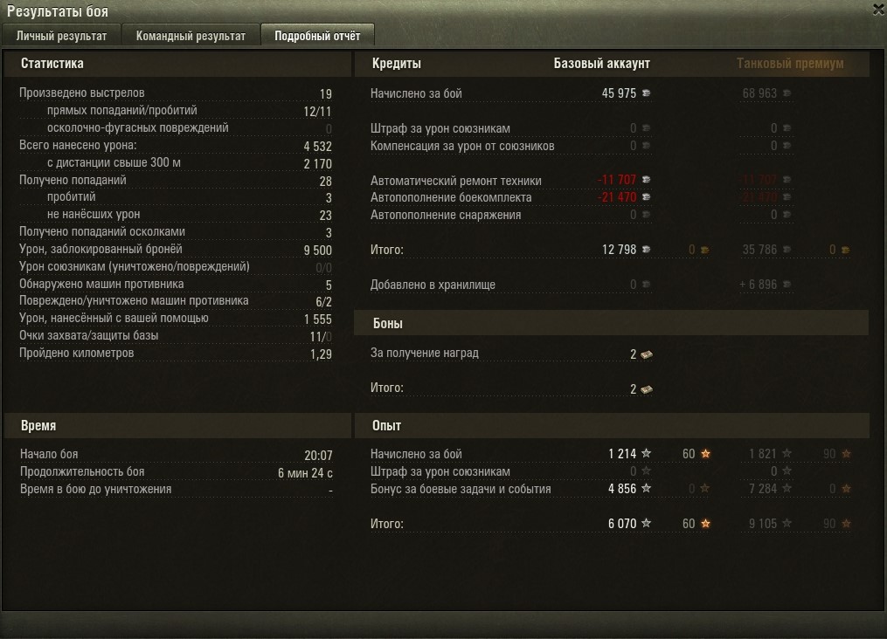Click the Базовый аккаунт column header
This screenshot has height=639, width=887.
(601, 63)
